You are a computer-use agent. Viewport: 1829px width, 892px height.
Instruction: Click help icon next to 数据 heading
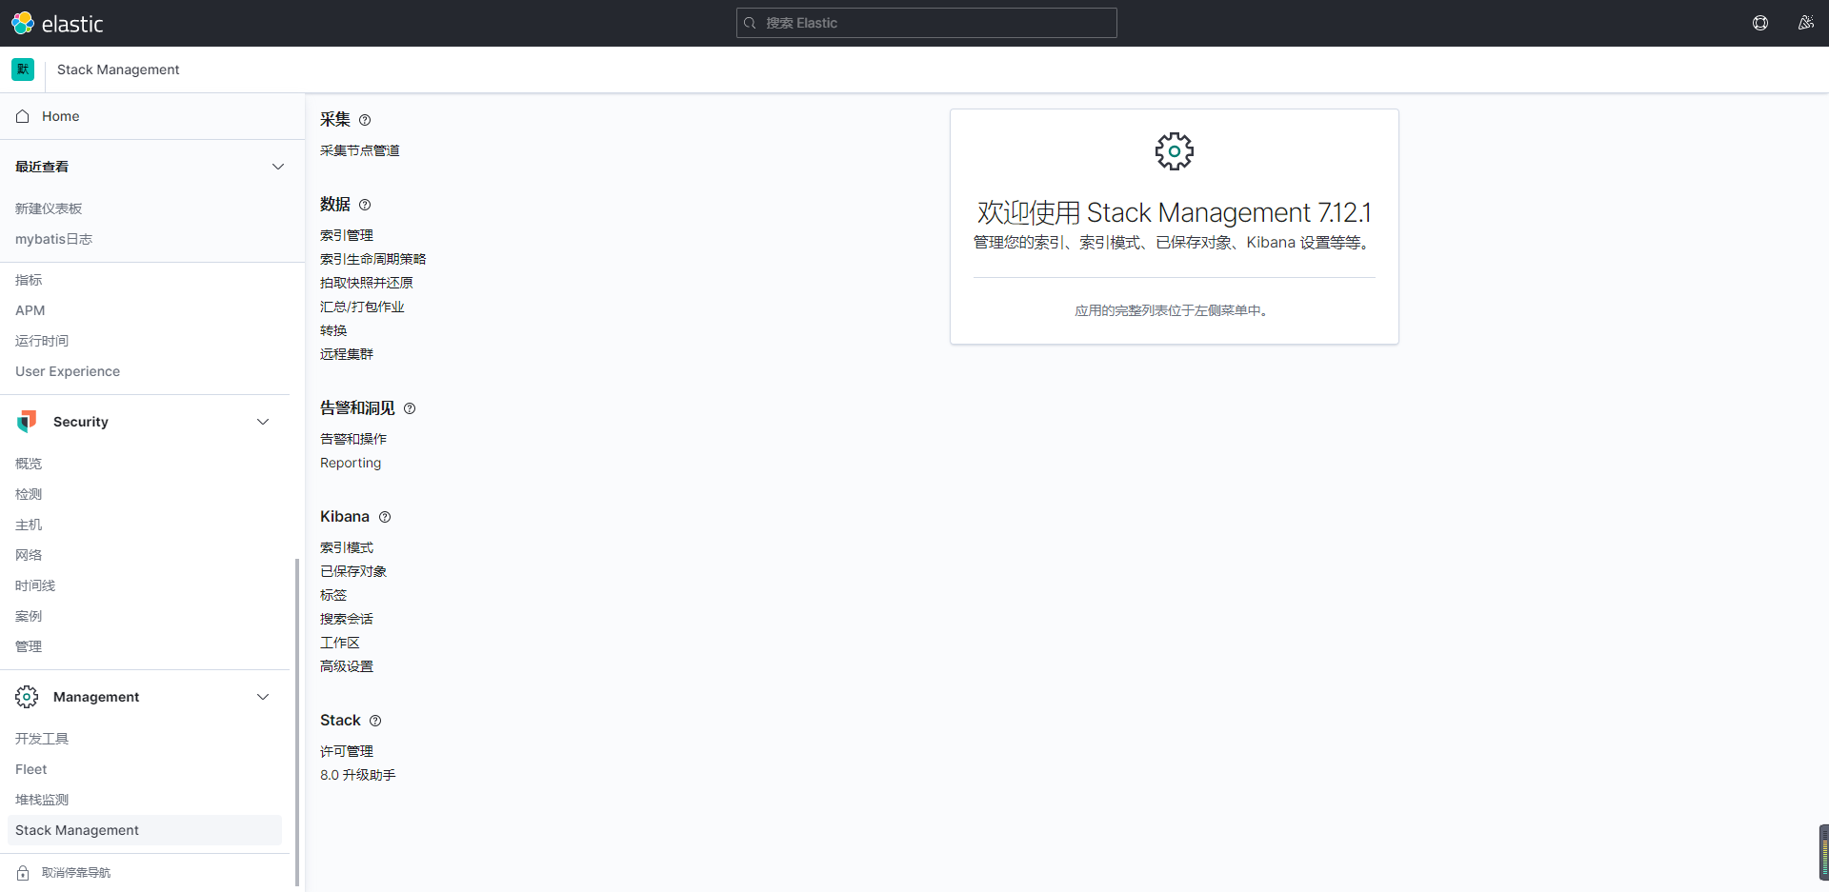tap(365, 205)
